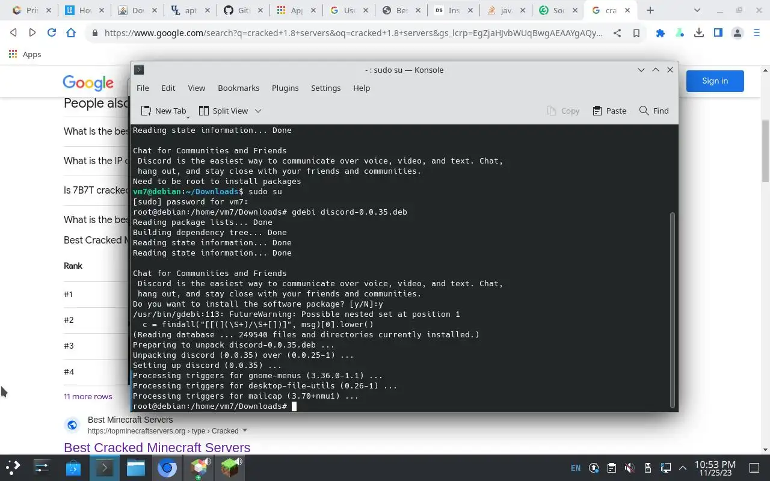The image size is (770, 481).
Task: Show the desktop with corner button
Action: click(754, 468)
